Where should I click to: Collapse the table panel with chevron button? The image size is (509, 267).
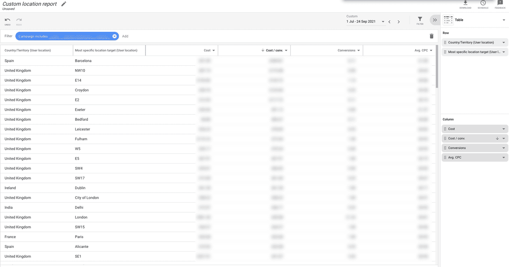(434, 19)
